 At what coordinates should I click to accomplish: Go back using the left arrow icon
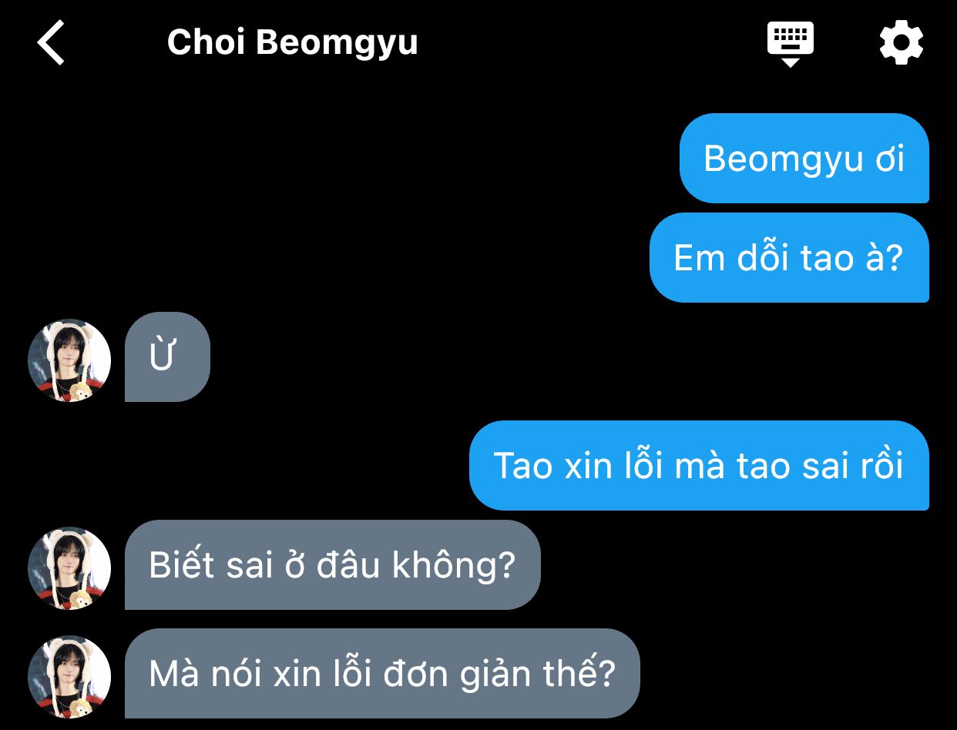tap(51, 42)
